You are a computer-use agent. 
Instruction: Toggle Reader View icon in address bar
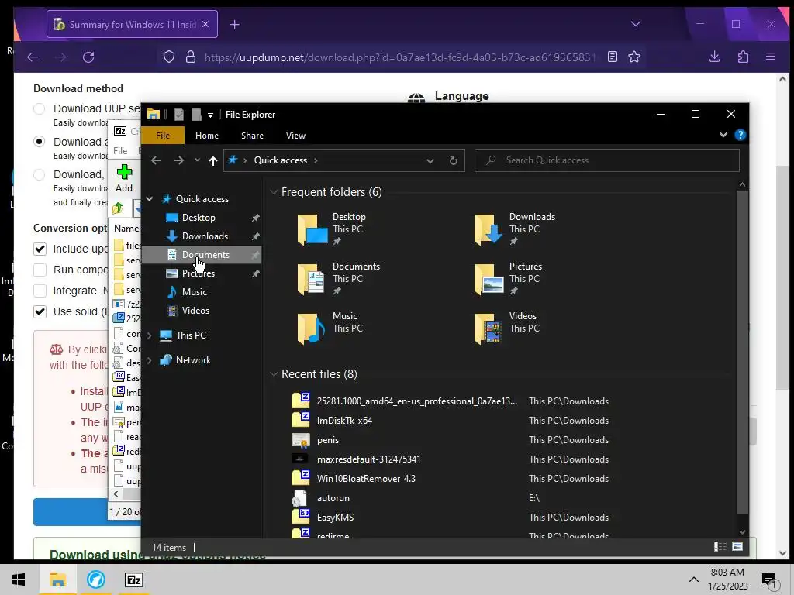pyautogui.click(x=613, y=57)
